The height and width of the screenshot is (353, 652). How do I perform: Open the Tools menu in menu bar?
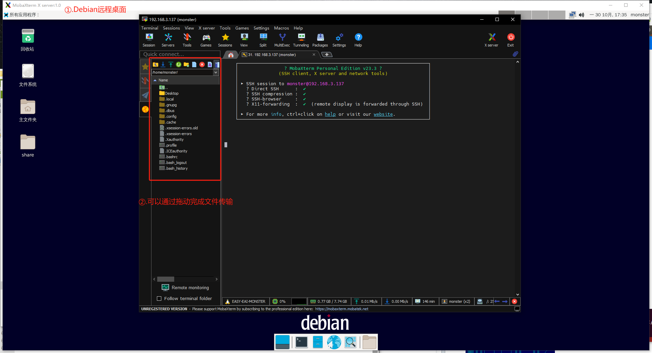[x=225, y=28]
